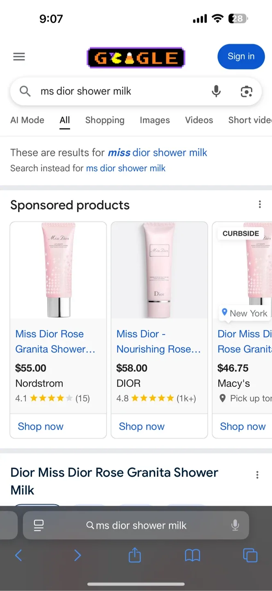Open the navigation hamburger menu
272x591 pixels.
point(19,57)
